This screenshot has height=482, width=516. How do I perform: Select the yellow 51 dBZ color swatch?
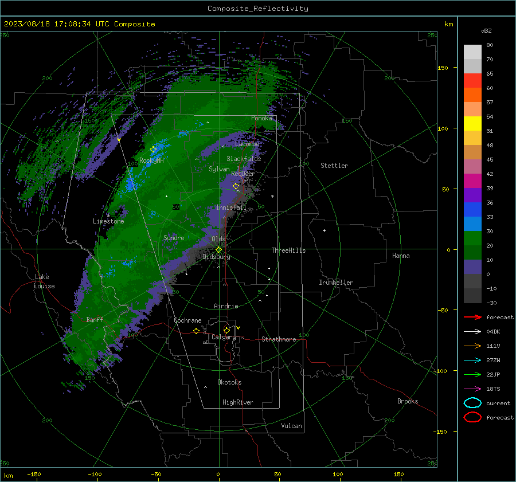472,123
